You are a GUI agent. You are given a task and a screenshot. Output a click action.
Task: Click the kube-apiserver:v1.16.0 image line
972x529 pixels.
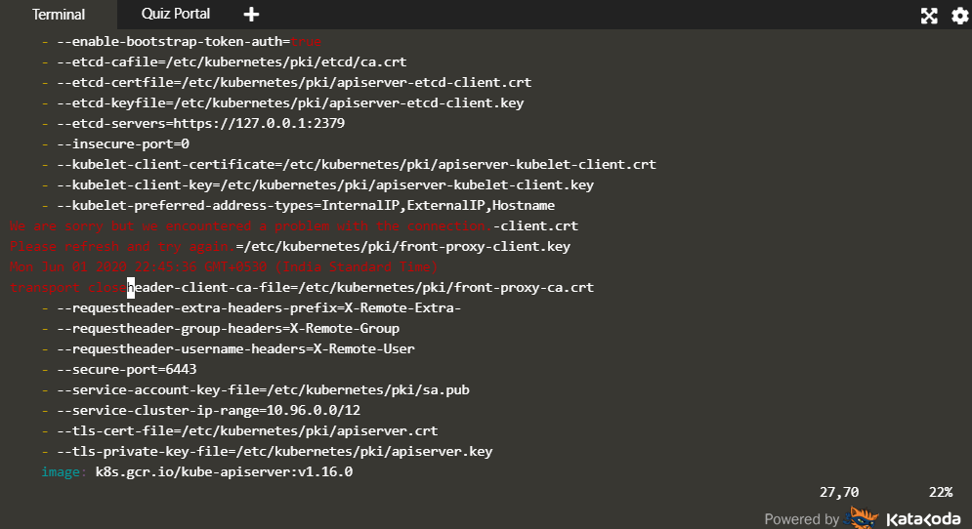(x=223, y=471)
